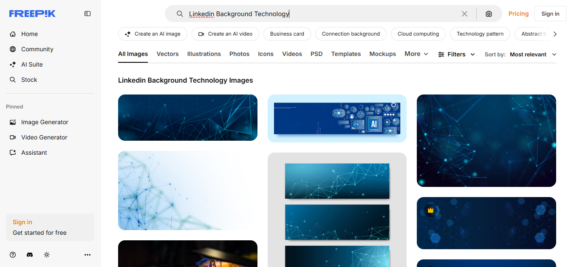Switch to the Vectors tab
Screen dimensions: 574x267
(167, 54)
